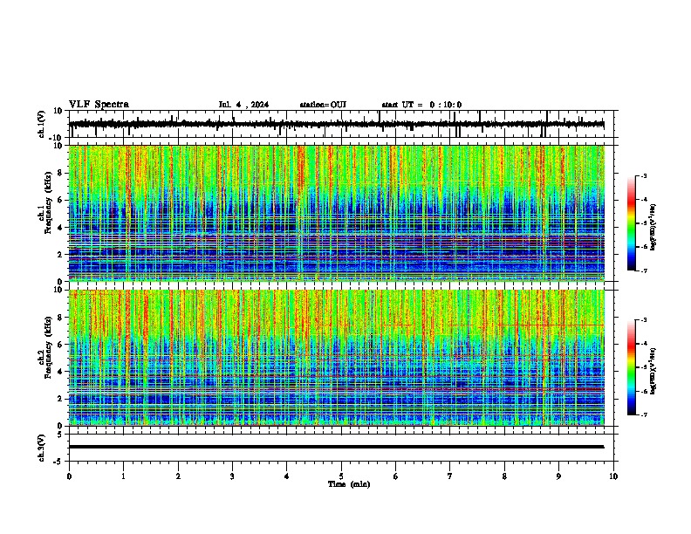Click the "start UT = 0:10:0" text
The width and height of the screenshot is (691, 534).
(421, 105)
